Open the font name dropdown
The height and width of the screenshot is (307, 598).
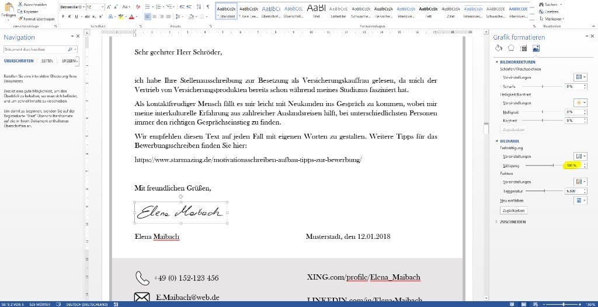[83, 7]
